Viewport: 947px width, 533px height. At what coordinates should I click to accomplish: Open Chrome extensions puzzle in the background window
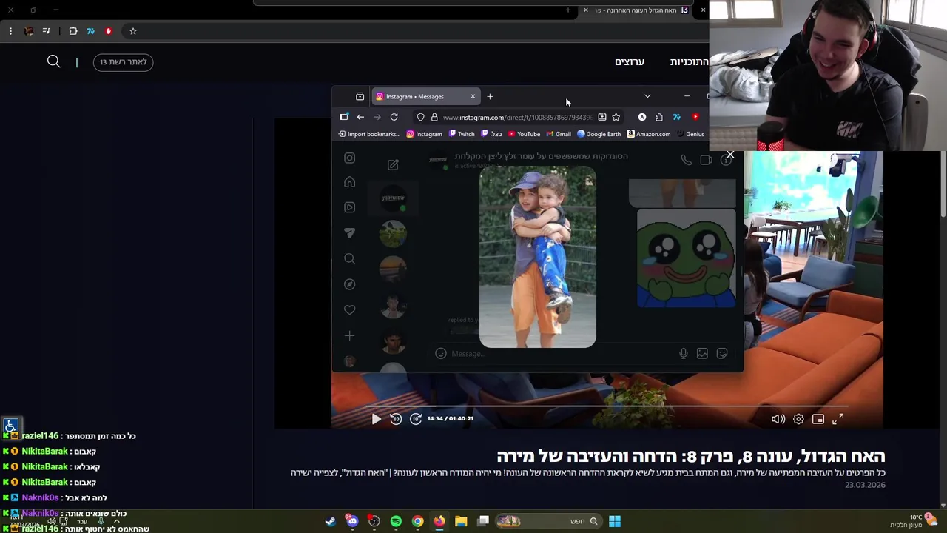(73, 31)
